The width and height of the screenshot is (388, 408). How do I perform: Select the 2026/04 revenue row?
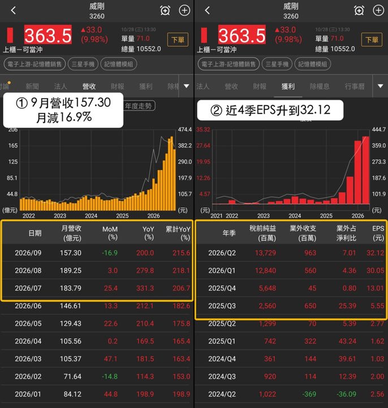tap(97, 341)
